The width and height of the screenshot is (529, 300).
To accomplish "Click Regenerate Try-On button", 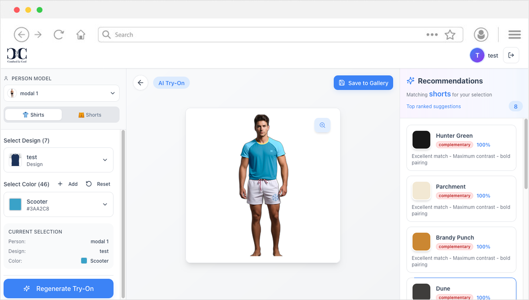I will point(58,288).
